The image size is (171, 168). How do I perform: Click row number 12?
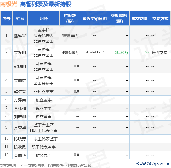pyautogui.click(x=7, y=155)
